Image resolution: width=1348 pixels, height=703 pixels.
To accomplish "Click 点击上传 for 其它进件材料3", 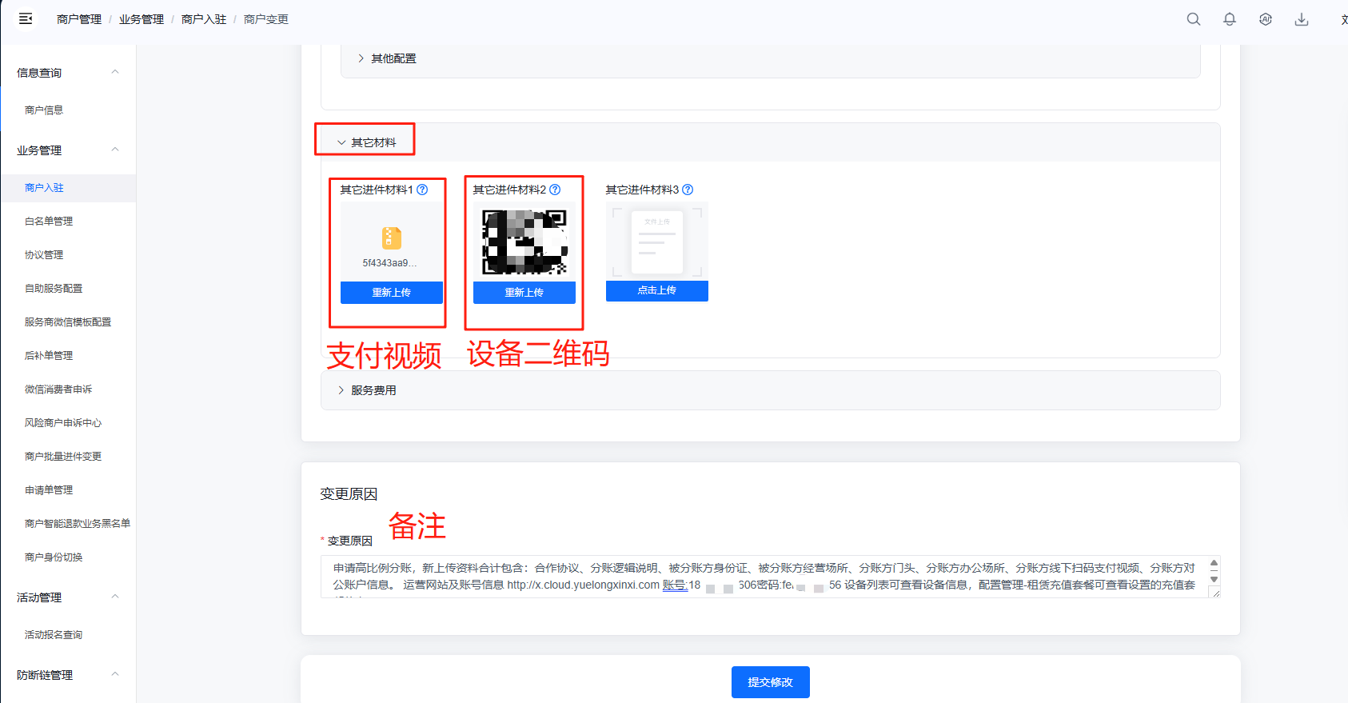I will 657,290.
